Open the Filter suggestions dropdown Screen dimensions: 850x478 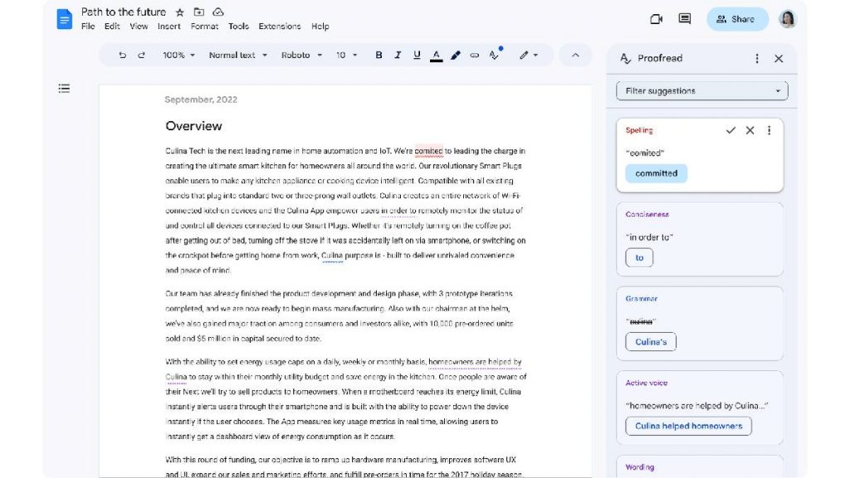(701, 90)
